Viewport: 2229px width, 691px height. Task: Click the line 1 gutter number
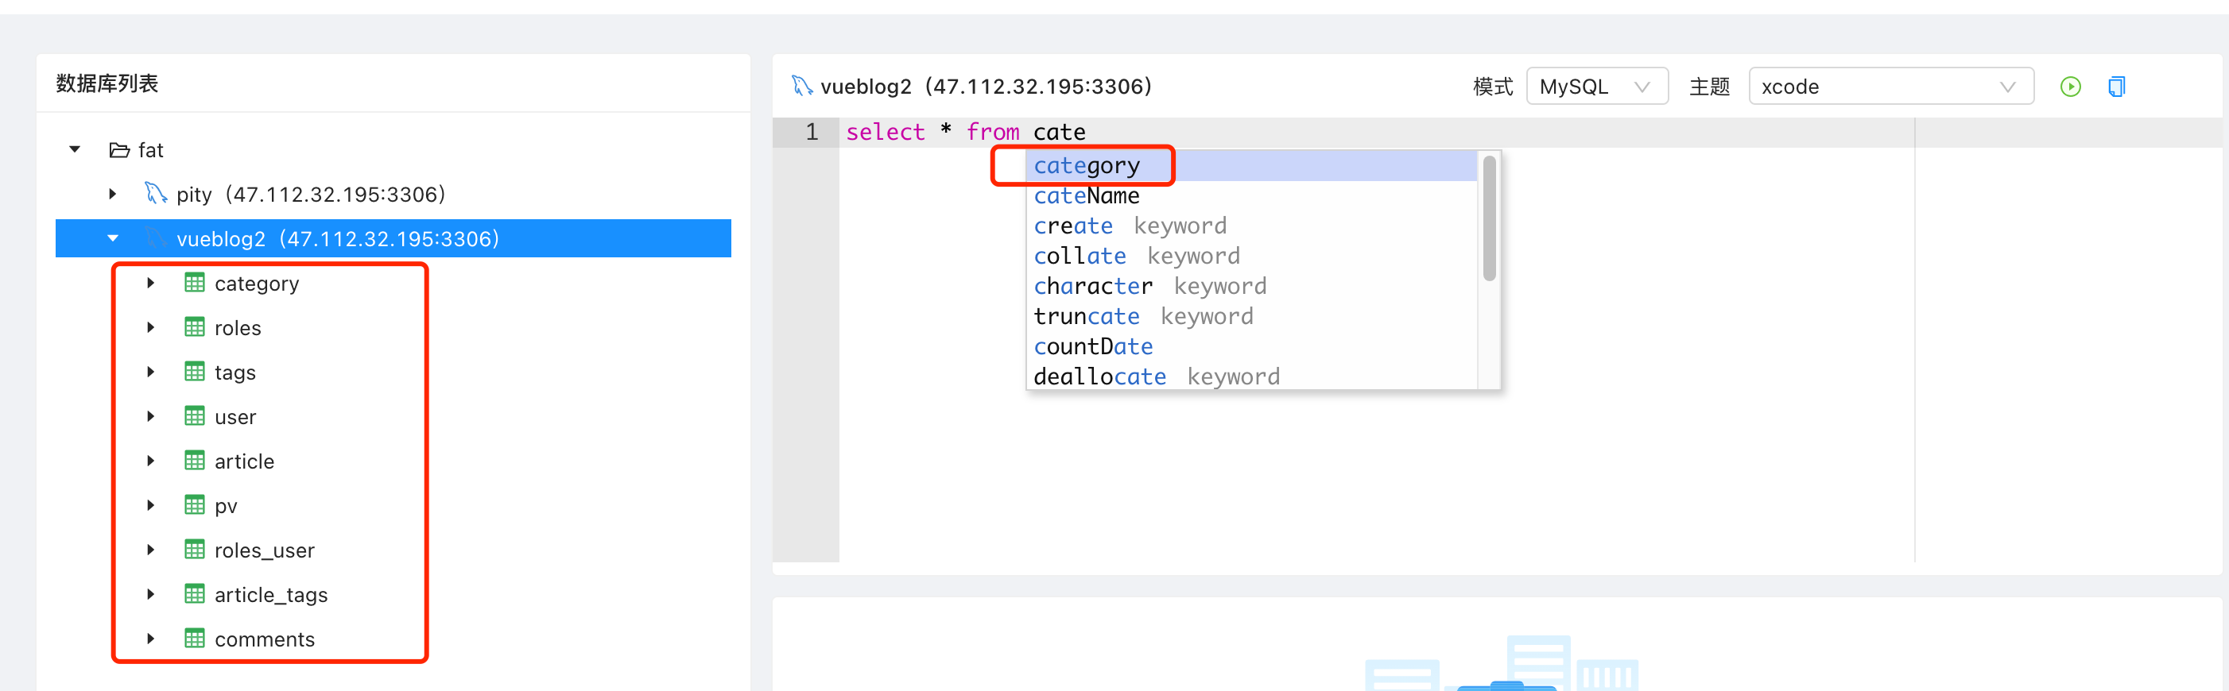(811, 132)
